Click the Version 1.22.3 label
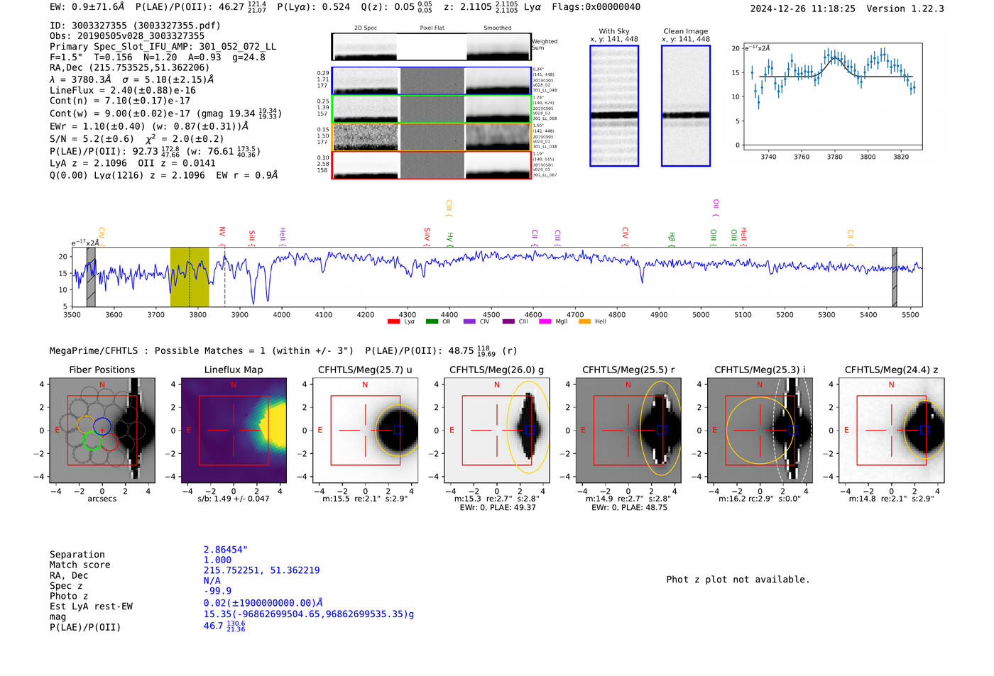The width and height of the screenshot is (994, 676). [x=905, y=9]
